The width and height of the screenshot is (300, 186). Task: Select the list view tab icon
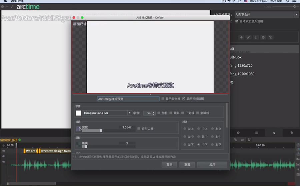[x=256, y=133]
